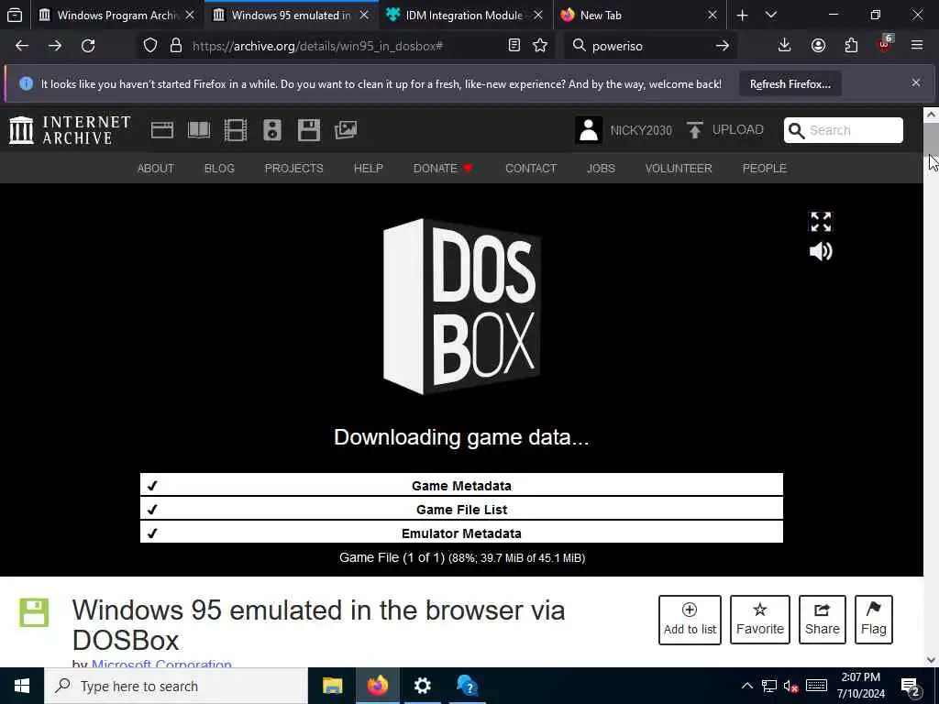The width and height of the screenshot is (939, 704).
Task: Open the tracking protection shield panel
Action: click(150, 46)
